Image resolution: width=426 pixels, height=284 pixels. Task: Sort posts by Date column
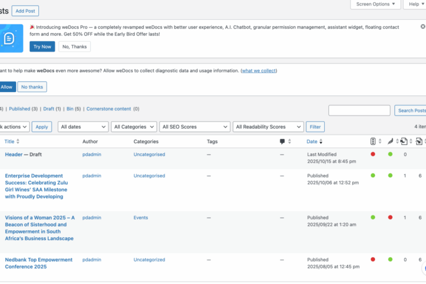(312, 141)
